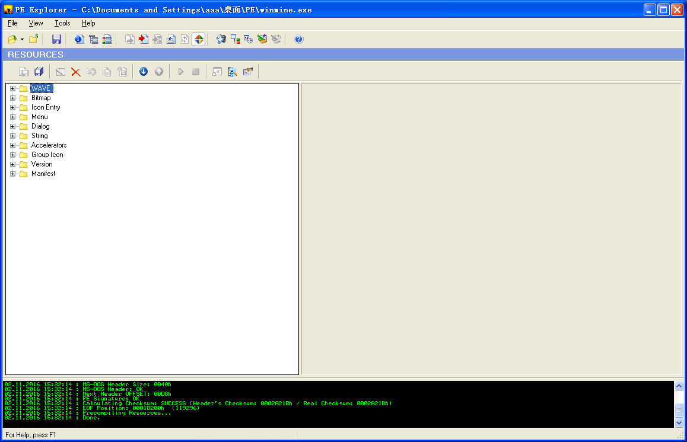Image resolution: width=687 pixels, height=442 pixels.
Task: Click Save All Resources stacked-floppy icon
Action: tap(39, 72)
